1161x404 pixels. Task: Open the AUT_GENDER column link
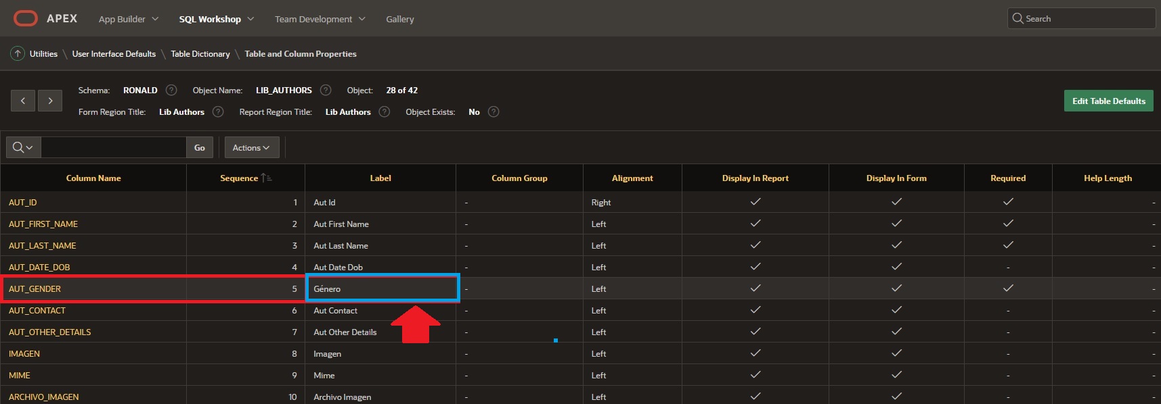[x=35, y=288]
